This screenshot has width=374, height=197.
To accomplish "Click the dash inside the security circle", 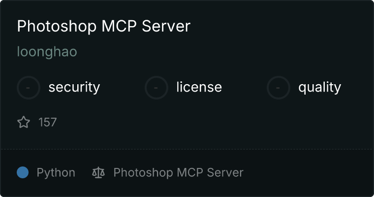I will pyautogui.click(x=28, y=88).
